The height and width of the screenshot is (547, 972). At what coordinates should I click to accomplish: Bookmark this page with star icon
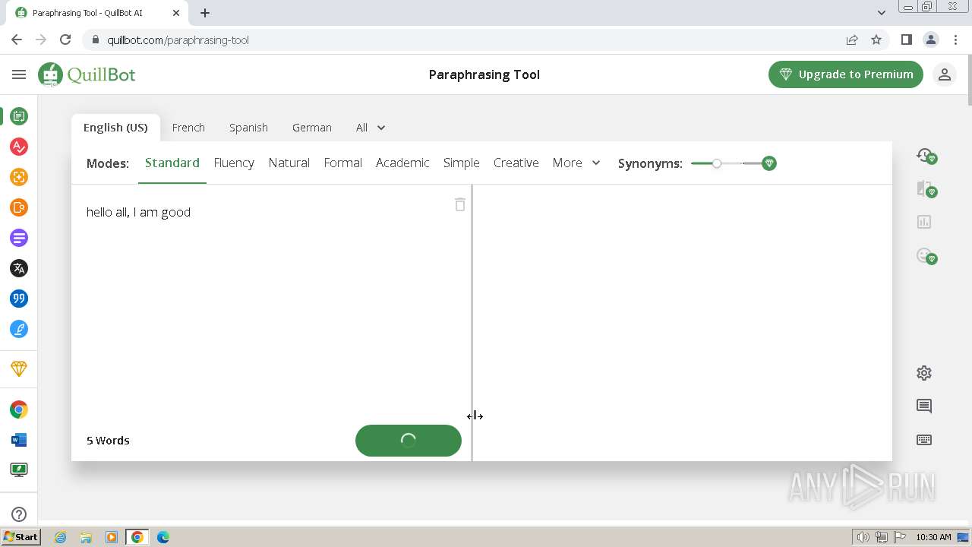pos(876,40)
